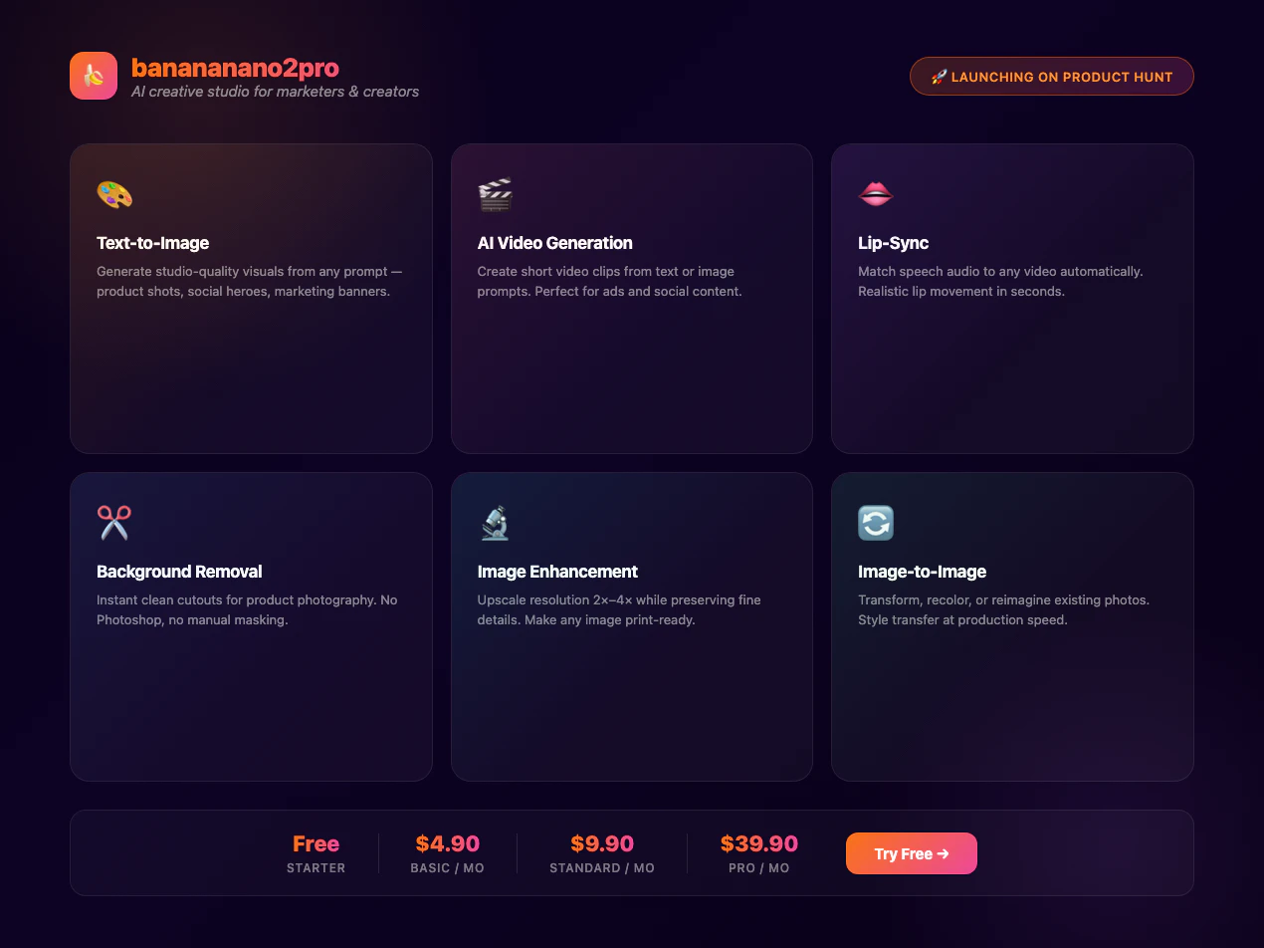Click the bananananano2pro brand name

235,68
